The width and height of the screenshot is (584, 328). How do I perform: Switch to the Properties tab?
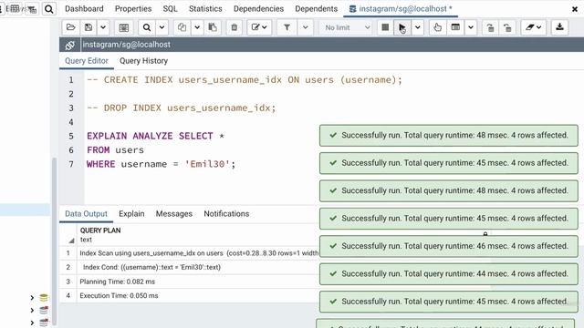click(x=133, y=8)
